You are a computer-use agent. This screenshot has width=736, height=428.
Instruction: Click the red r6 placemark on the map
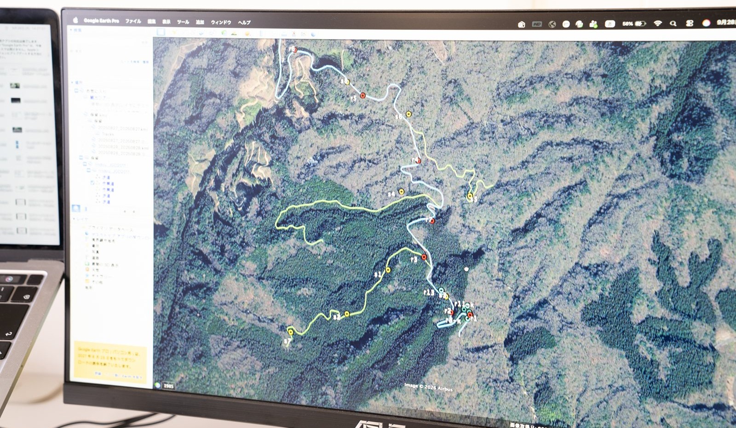pos(294,50)
